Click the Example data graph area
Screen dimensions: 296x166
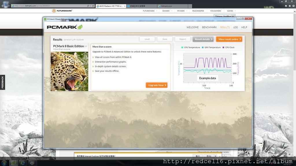208,68
